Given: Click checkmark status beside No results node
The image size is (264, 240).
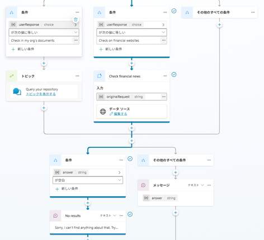Looking at the screenshot, I should (130, 214).
